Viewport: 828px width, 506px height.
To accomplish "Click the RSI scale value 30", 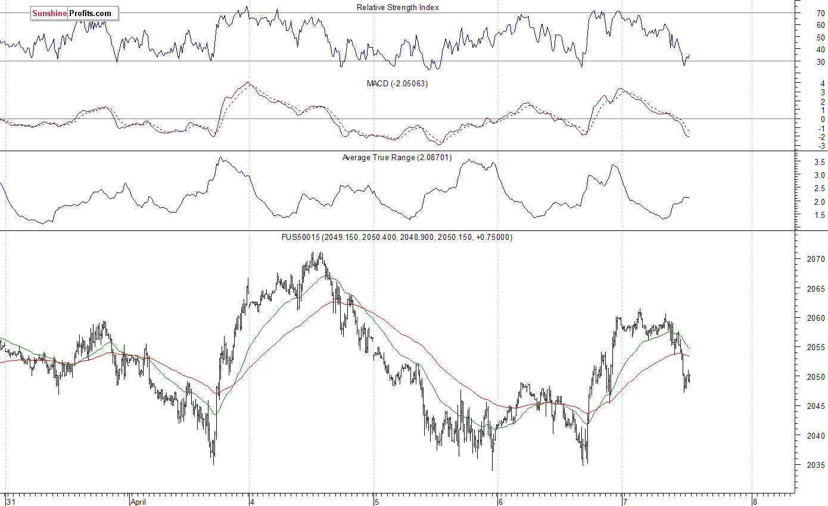I will pos(820,62).
